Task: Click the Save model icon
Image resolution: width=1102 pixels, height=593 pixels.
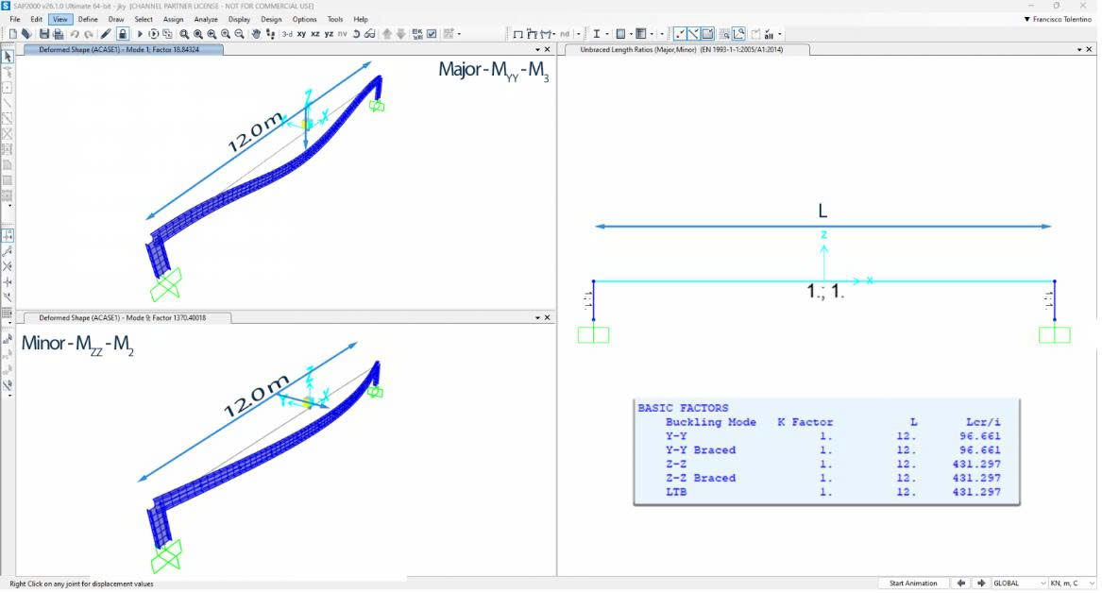Action: tap(44, 34)
